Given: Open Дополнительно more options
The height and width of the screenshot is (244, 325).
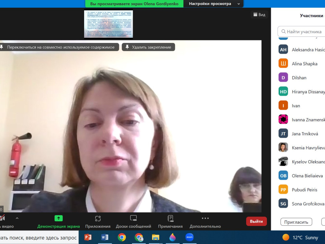Looking at the screenshot, I should click(205, 221).
